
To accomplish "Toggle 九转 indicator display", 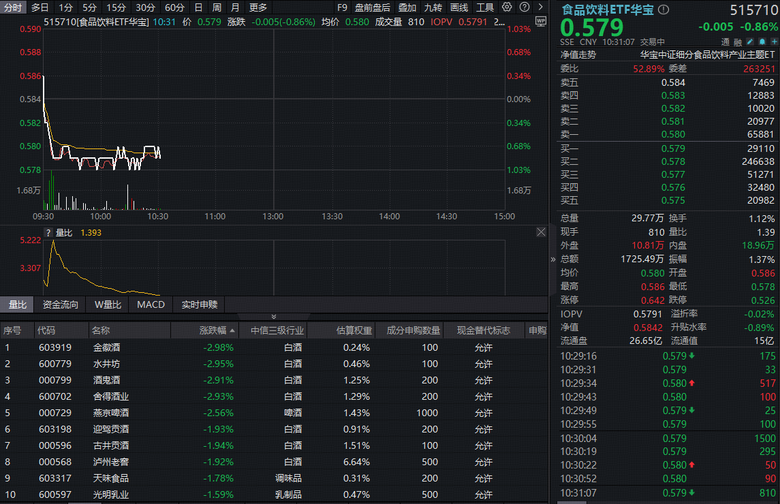I will 433,7.
